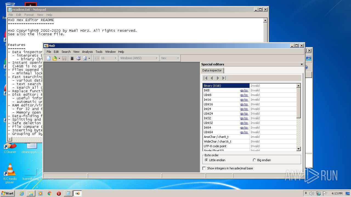Open the Tools menu in HxD

(x=99, y=52)
